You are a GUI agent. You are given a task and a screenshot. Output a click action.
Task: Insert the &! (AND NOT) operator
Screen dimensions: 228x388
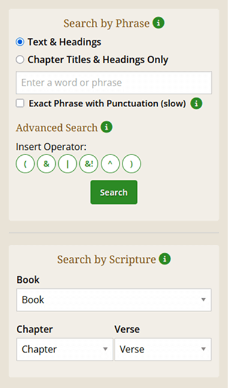pyautogui.click(x=89, y=164)
